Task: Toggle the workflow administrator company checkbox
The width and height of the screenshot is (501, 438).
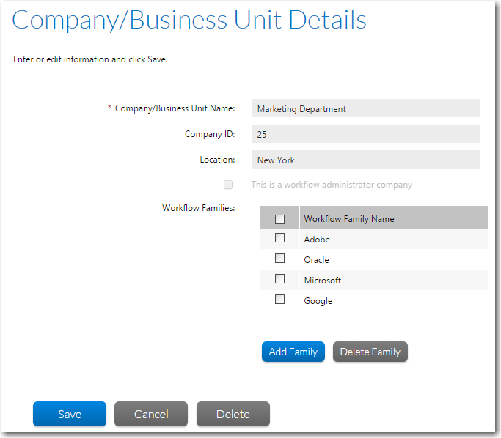Action: (228, 185)
